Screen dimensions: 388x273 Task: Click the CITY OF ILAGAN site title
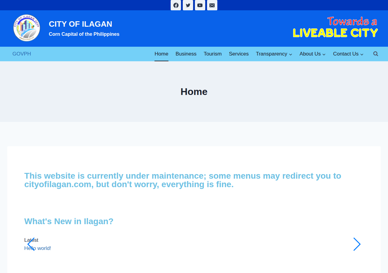pos(81,24)
